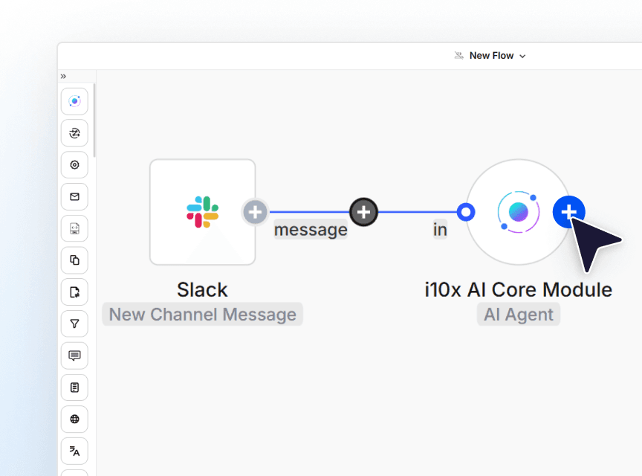
Task: Select the file export tool in sidebar
Action: pyautogui.click(x=74, y=292)
